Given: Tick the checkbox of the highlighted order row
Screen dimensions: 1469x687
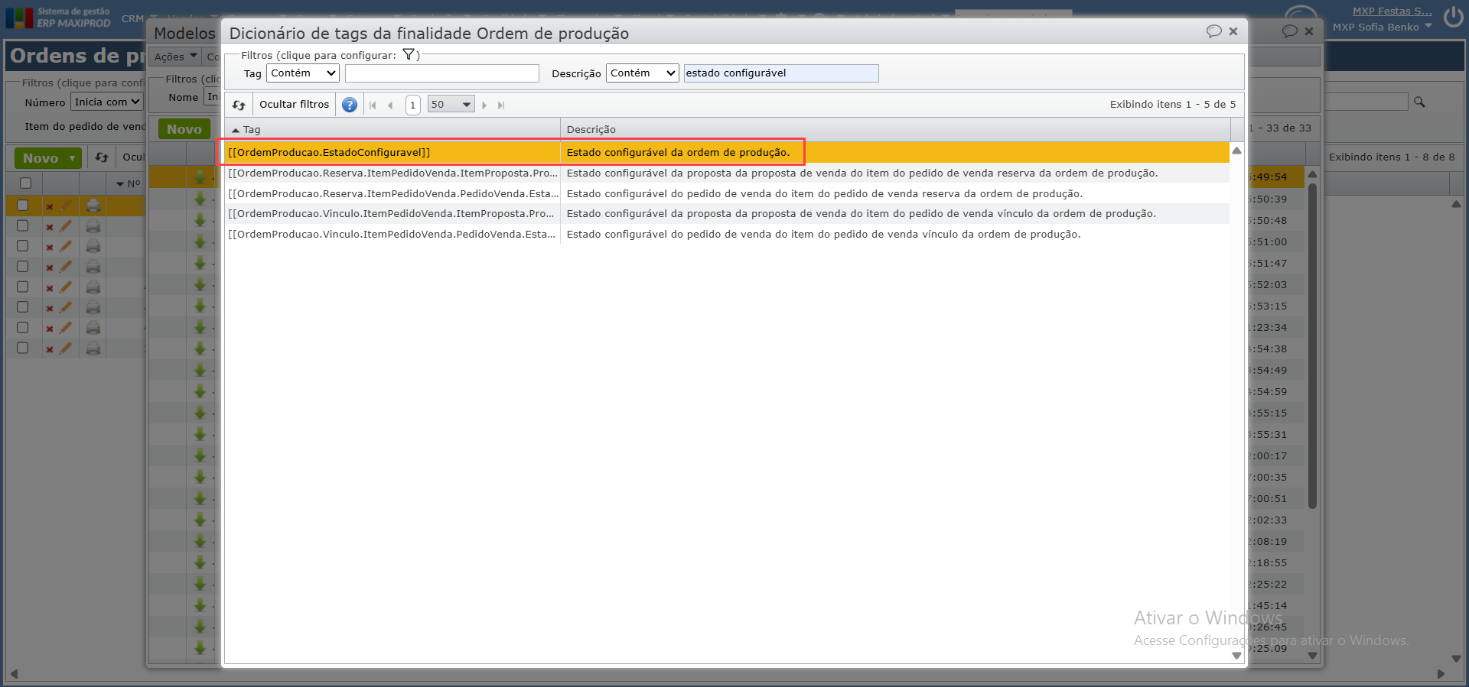Looking at the screenshot, I should [22, 206].
